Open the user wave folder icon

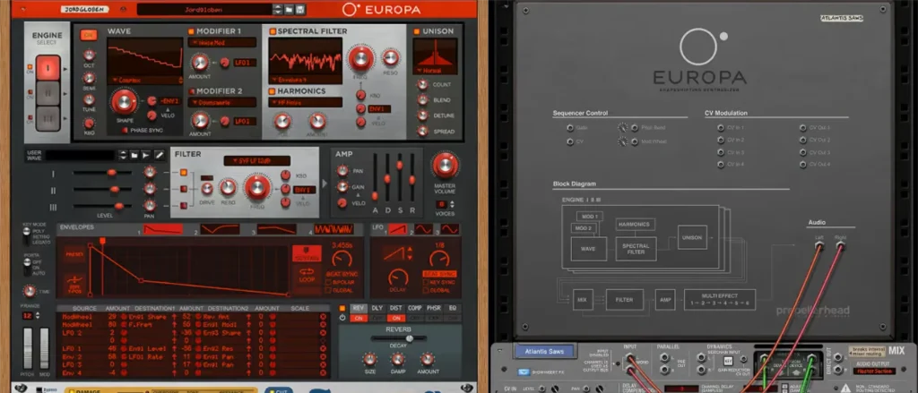pyautogui.click(x=134, y=155)
